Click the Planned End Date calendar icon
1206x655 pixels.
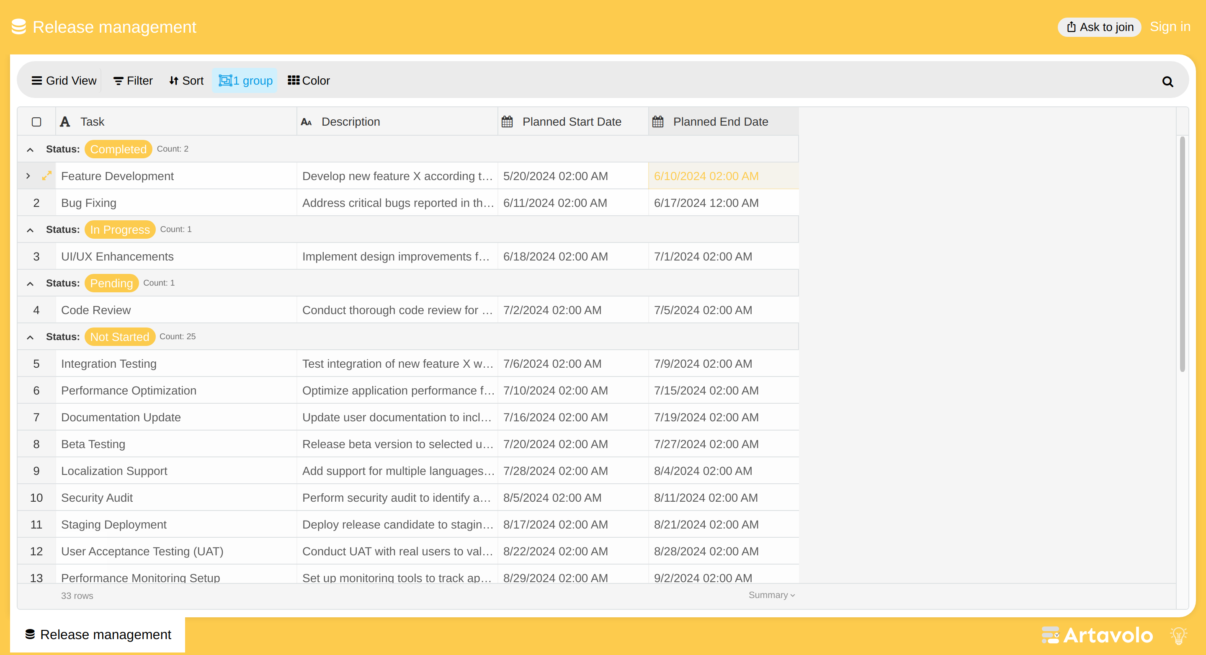click(658, 122)
